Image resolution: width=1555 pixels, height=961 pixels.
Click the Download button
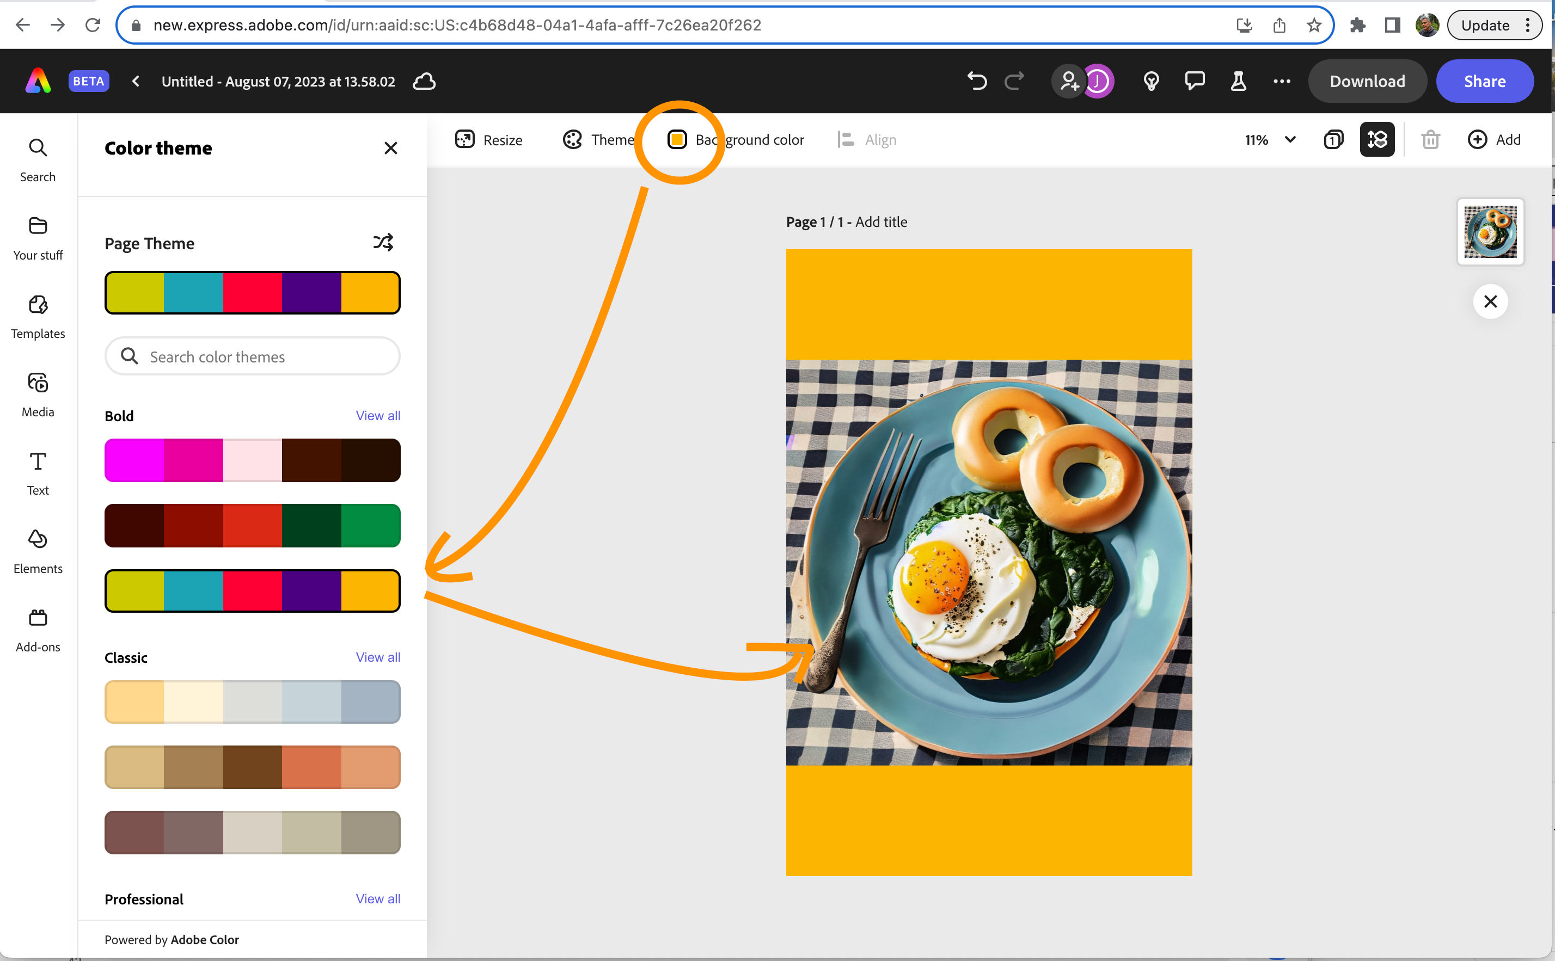1367,82
